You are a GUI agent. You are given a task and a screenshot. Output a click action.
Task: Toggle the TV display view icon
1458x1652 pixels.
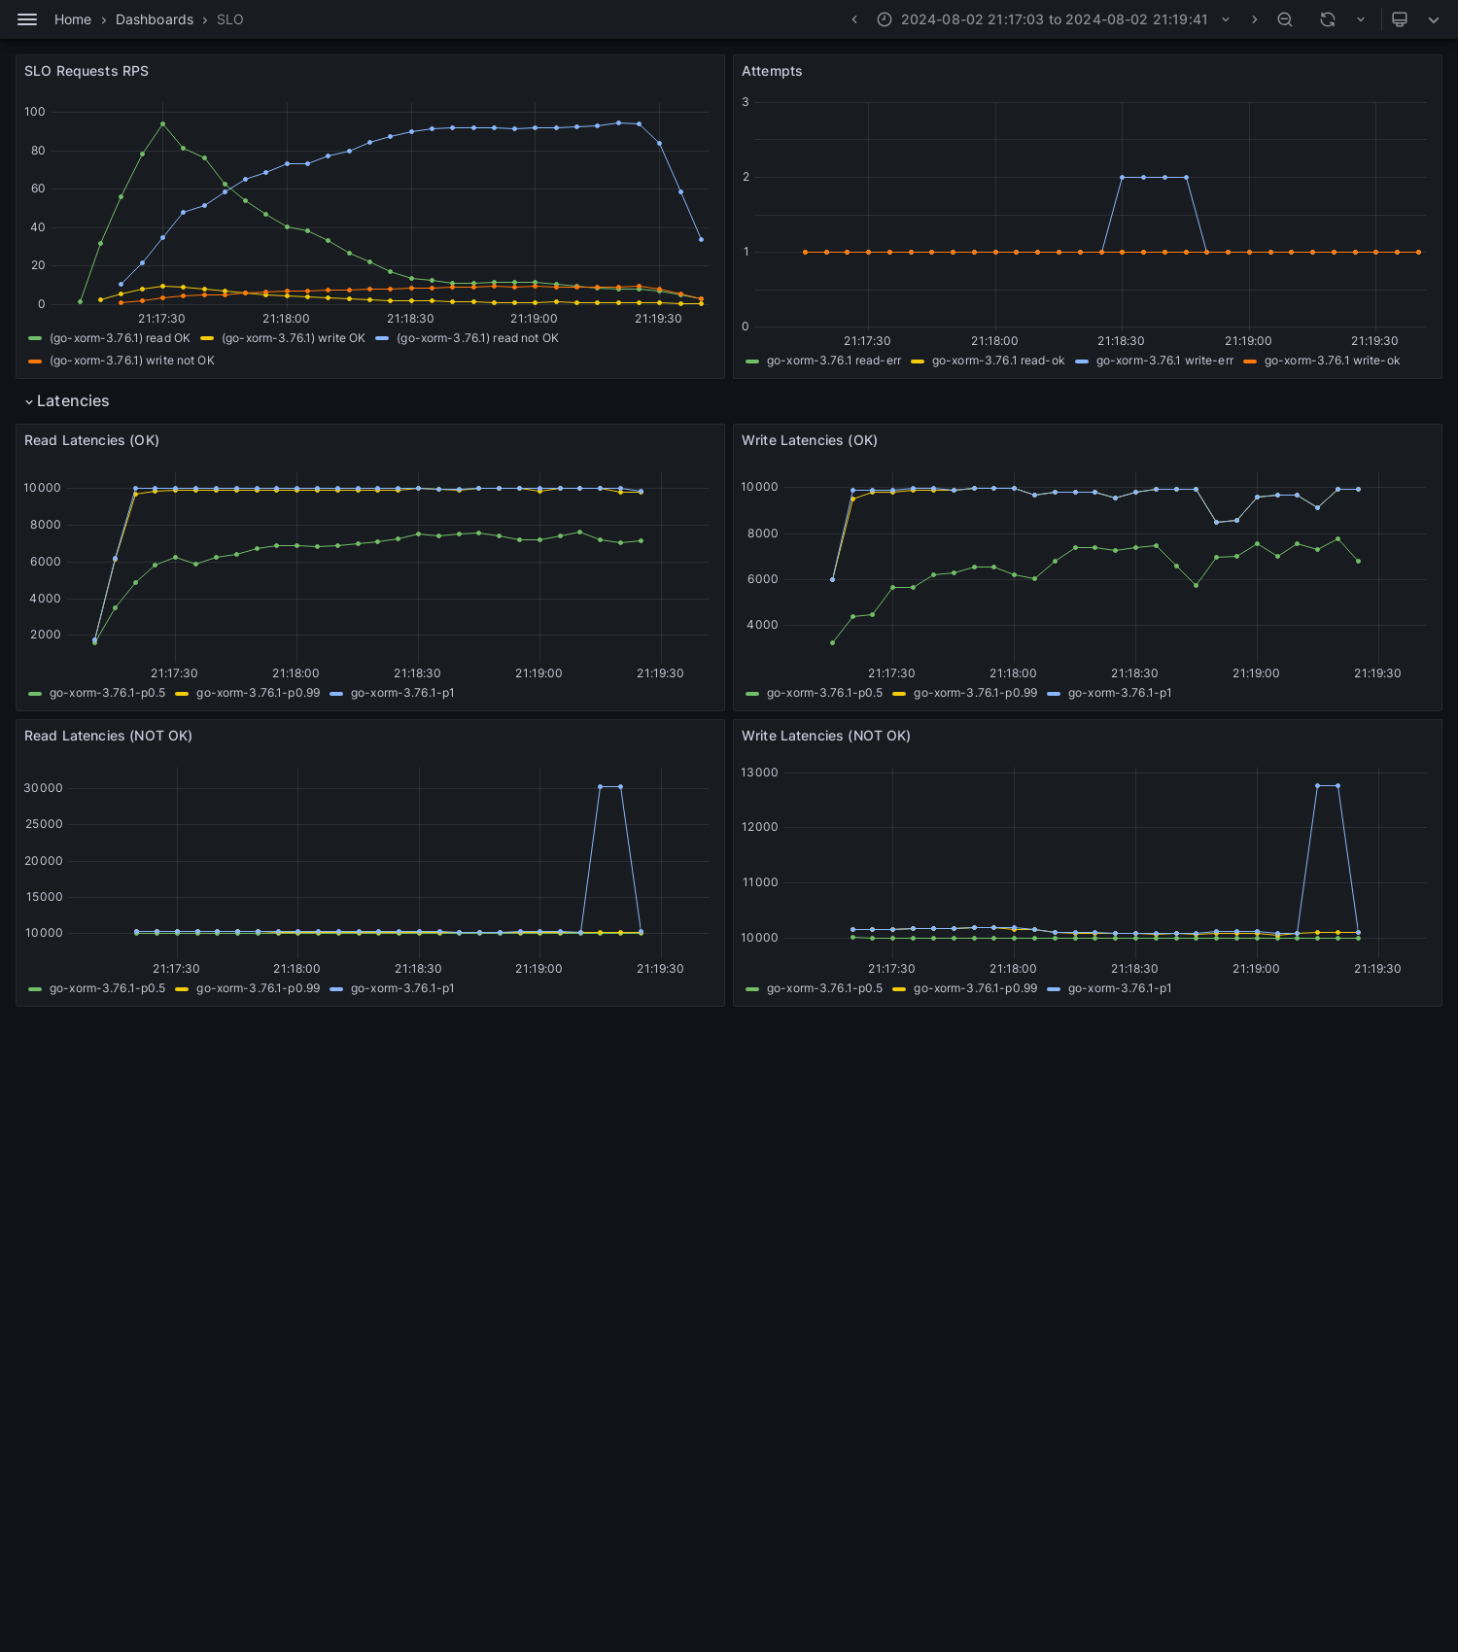click(1400, 19)
